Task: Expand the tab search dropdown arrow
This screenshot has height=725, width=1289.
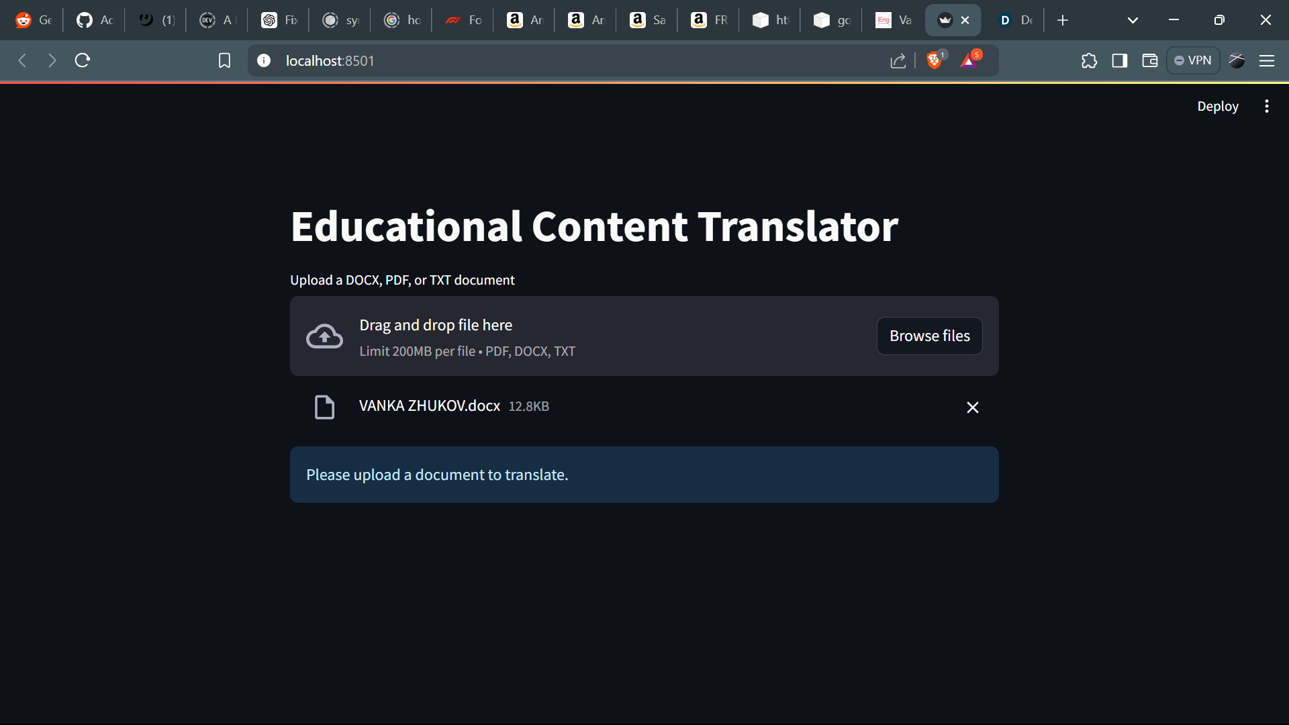Action: (1133, 20)
